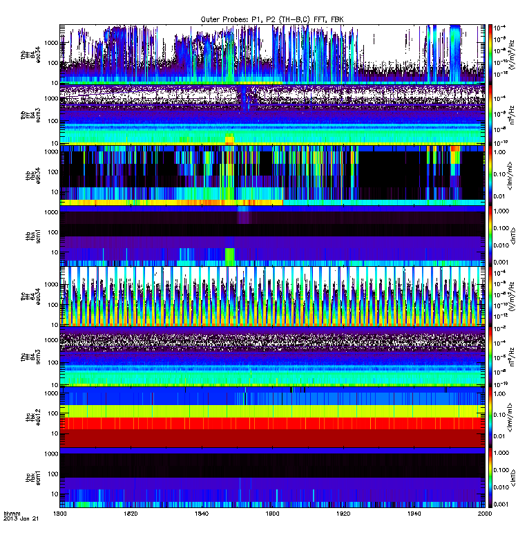Select the "thb fbk edc34" panel label
This screenshot has height=553, width=518.
pyautogui.click(x=32, y=176)
